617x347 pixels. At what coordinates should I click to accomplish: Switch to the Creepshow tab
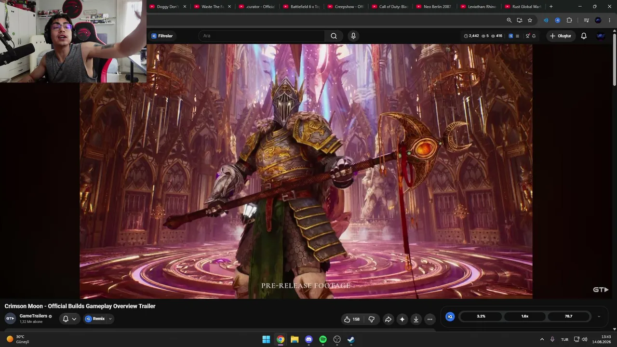point(346,7)
